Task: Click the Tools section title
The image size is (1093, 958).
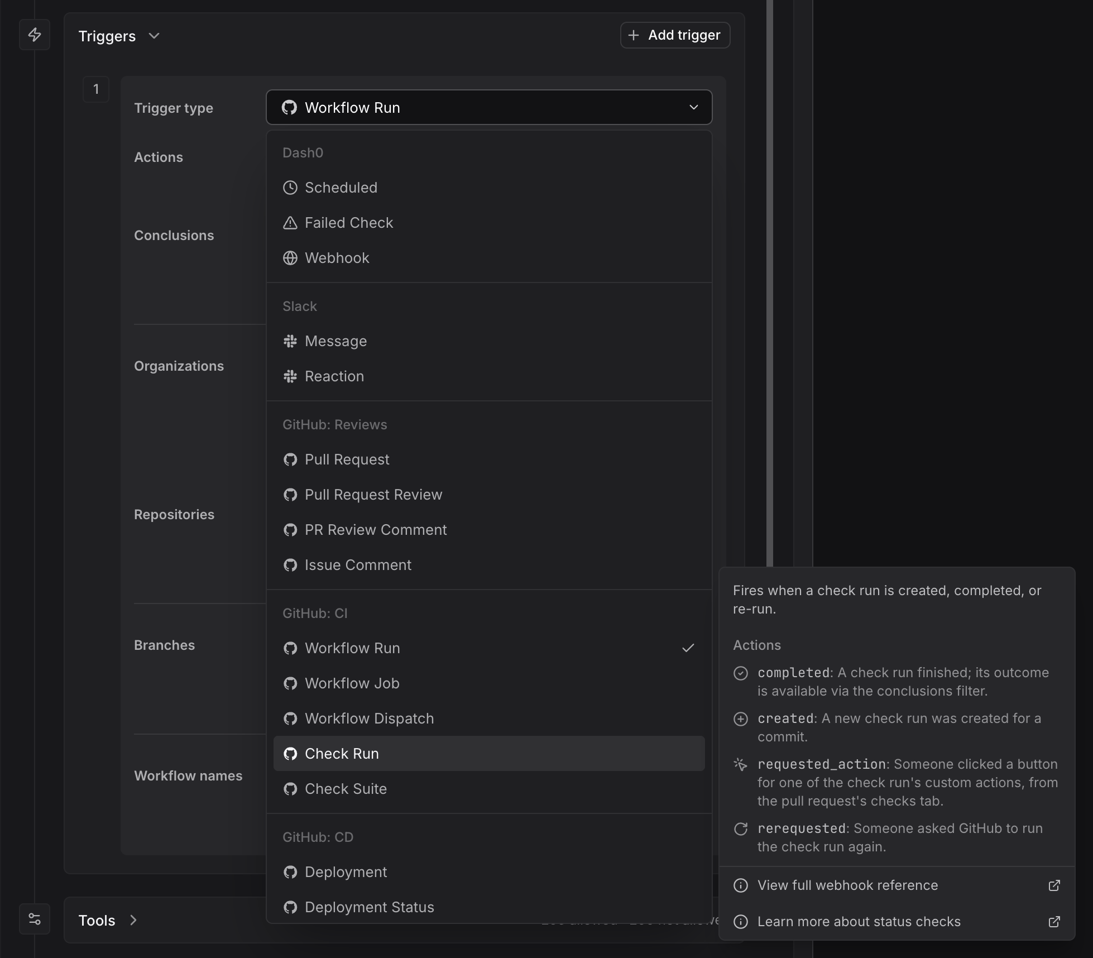Action: click(x=97, y=920)
